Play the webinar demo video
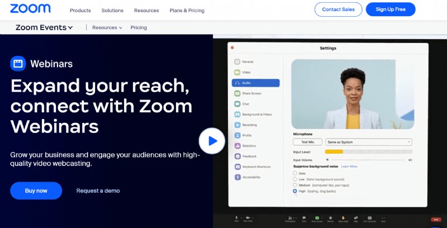This screenshot has width=447, height=228. (212, 141)
